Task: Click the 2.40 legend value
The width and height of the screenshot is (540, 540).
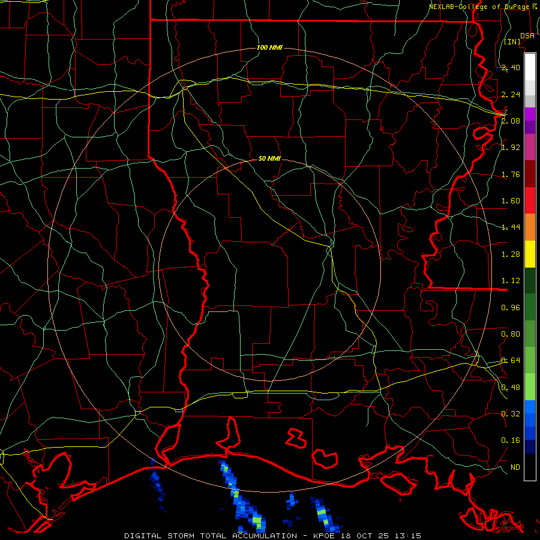Action: pos(511,67)
